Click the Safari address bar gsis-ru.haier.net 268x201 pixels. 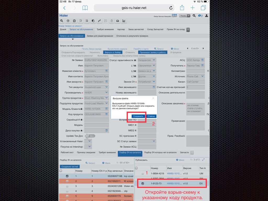tap(134, 8)
